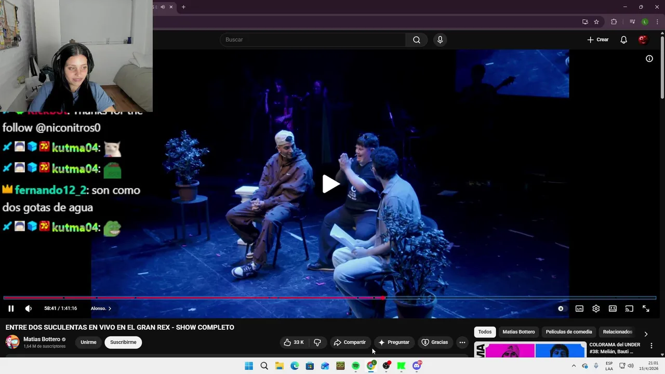
Task: Click the Buscar search field
Action: tap(313, 40)
